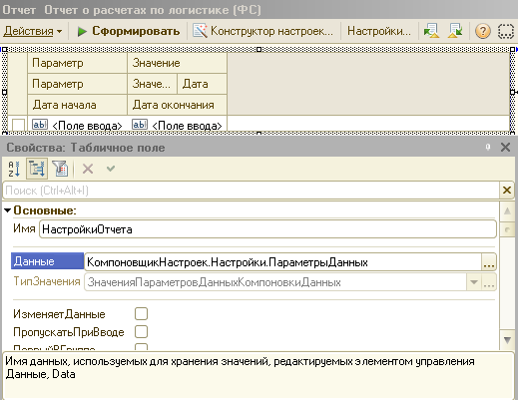Image resolution: width=518 pixels, height=400 pixels.
Task: Pin the properties panel with the pin icon
Action: (x=488, y=147)
